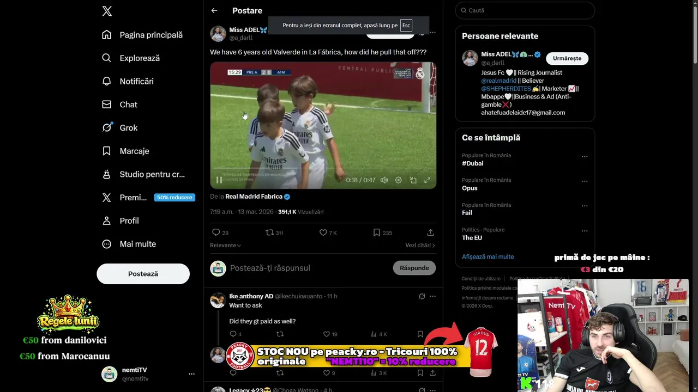This screenshot has width=698, height=392.
Task: Open options for #Dubai trend
Action: 585,156
